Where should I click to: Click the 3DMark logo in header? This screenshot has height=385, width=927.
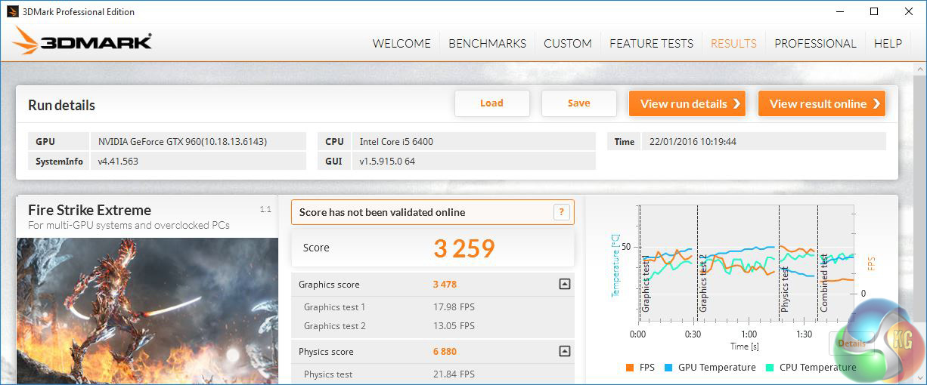point(83,42)
